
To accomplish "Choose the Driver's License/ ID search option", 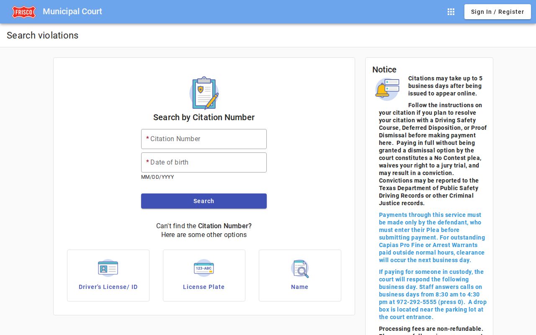I will (108, 276).
